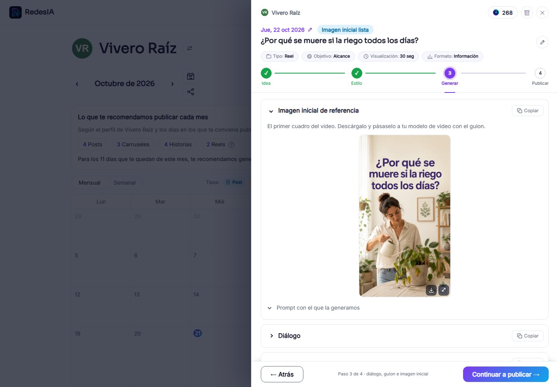
Task: Click Formato: Información chip
Action: point(453,57)
